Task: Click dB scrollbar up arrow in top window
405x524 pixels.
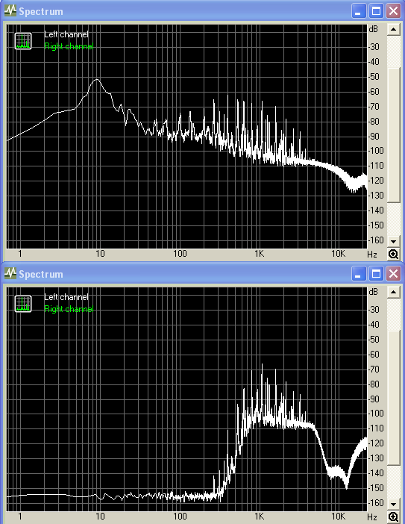Action: click(393, 29)
